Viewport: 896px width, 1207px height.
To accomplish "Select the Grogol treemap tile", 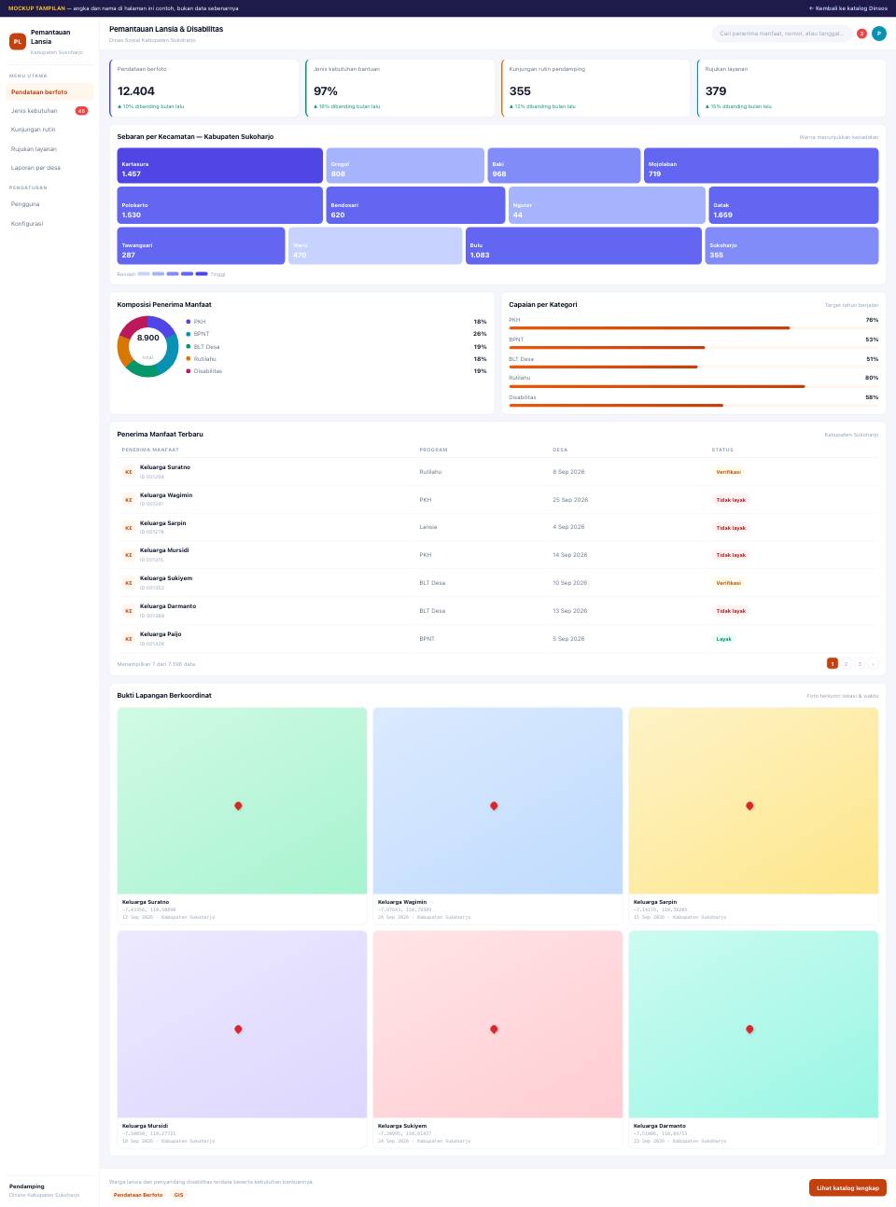I will (x=405, y=165).
